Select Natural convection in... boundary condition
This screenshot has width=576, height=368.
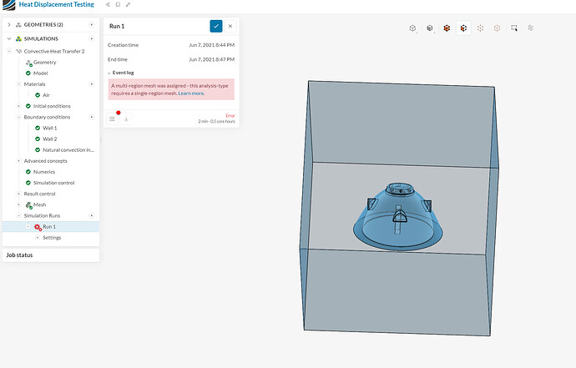[x=68, y=150]
